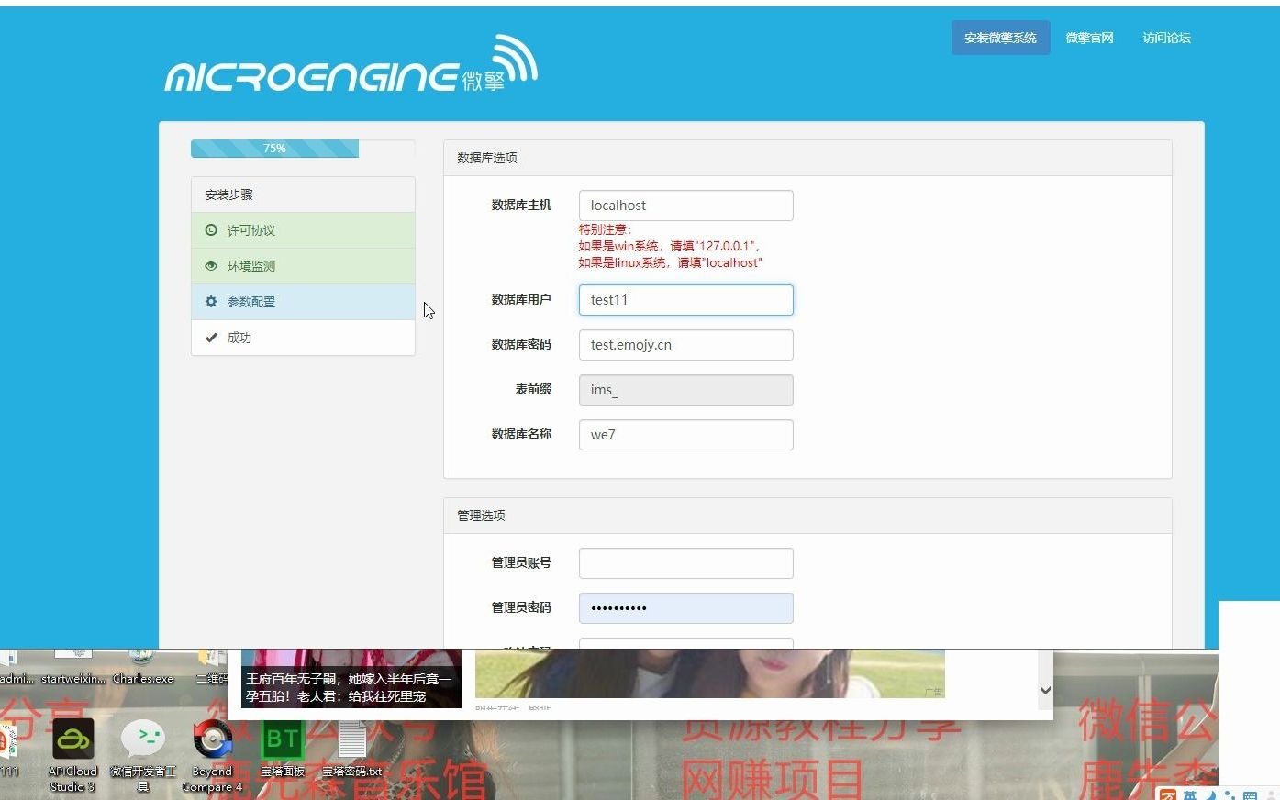Click the soft keyboard icon in IME bar

coord(1250,795)
